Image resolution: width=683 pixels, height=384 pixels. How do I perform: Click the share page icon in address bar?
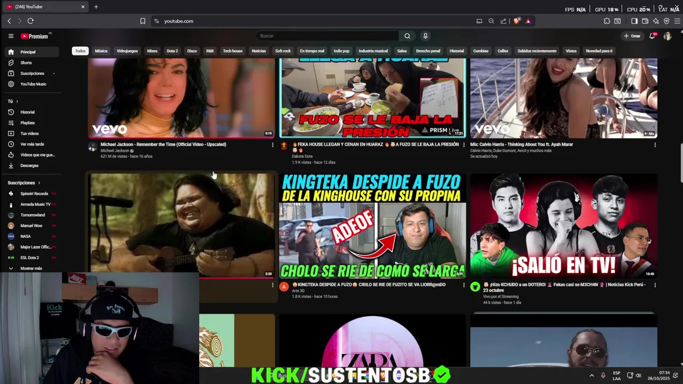click(503, 21)
